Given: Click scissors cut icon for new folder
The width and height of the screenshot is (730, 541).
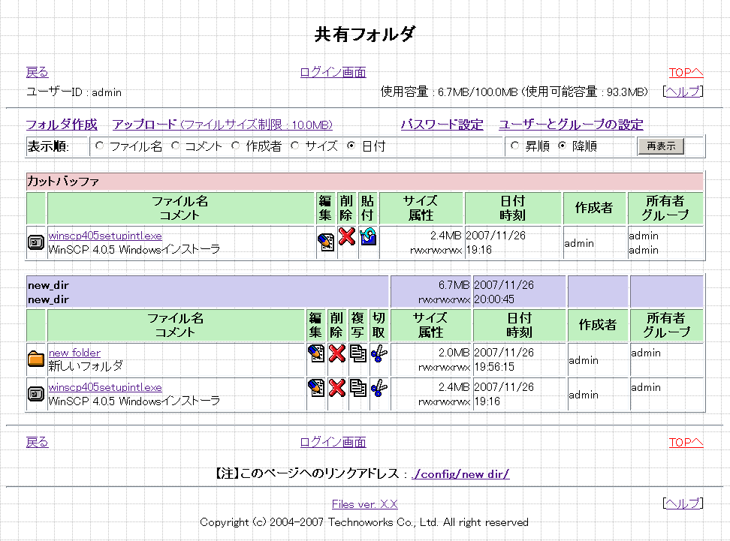Looking at the screenshot, I should pyautogui.click(x=379, y=353).
